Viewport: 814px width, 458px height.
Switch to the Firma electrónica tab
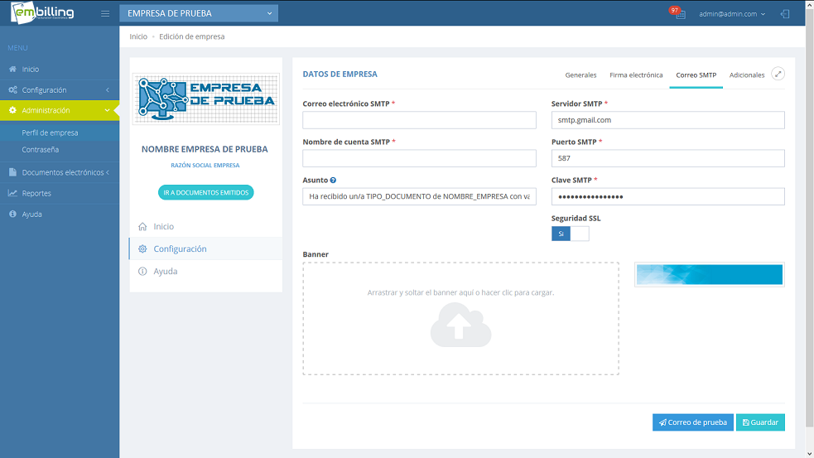[636, 75]
